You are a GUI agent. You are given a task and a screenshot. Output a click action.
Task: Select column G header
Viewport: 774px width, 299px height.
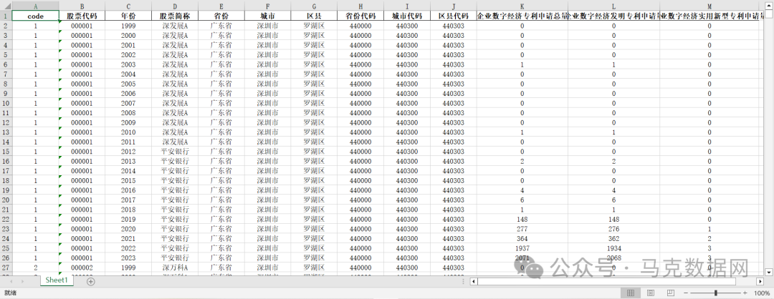point(314,6)
